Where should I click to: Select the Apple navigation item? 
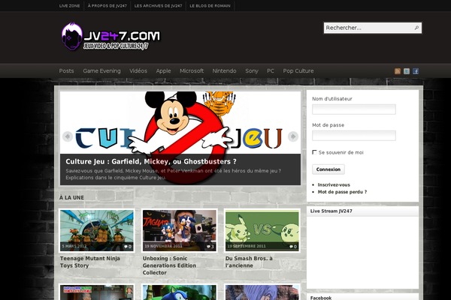pyautogui.click(x=163, y=71)
